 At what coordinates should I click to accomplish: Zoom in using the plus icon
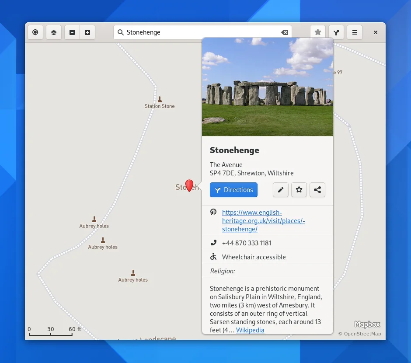(87, 32)
